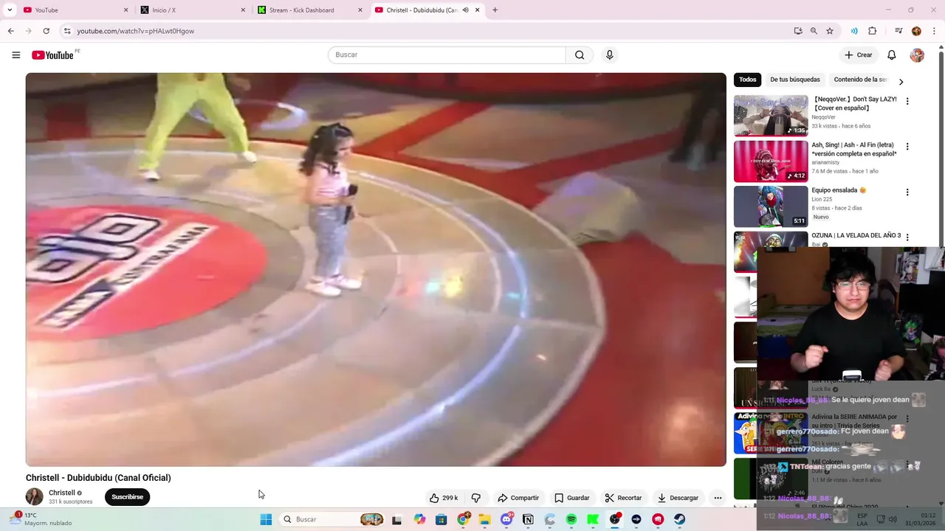Mute the Christell tab audio icon
Viewport: 945px width, 531px height.
pyautogui.click(x=465, y=10)
